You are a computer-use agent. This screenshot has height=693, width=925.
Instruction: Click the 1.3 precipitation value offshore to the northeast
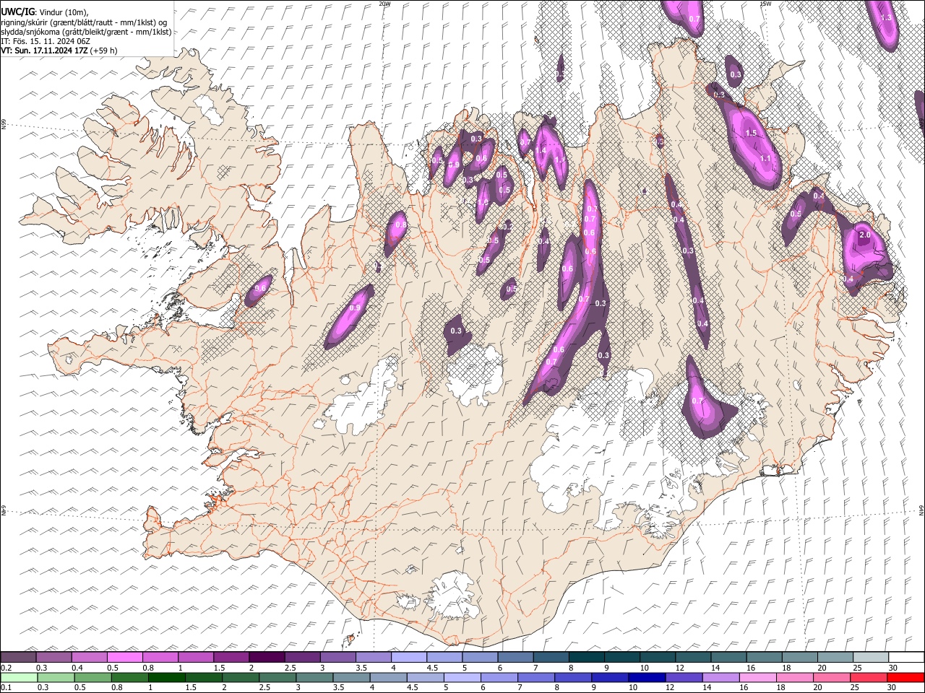click(887, 18)
